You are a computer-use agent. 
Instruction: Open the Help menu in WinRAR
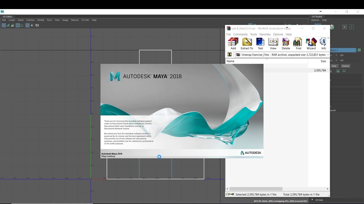point(289,34)
